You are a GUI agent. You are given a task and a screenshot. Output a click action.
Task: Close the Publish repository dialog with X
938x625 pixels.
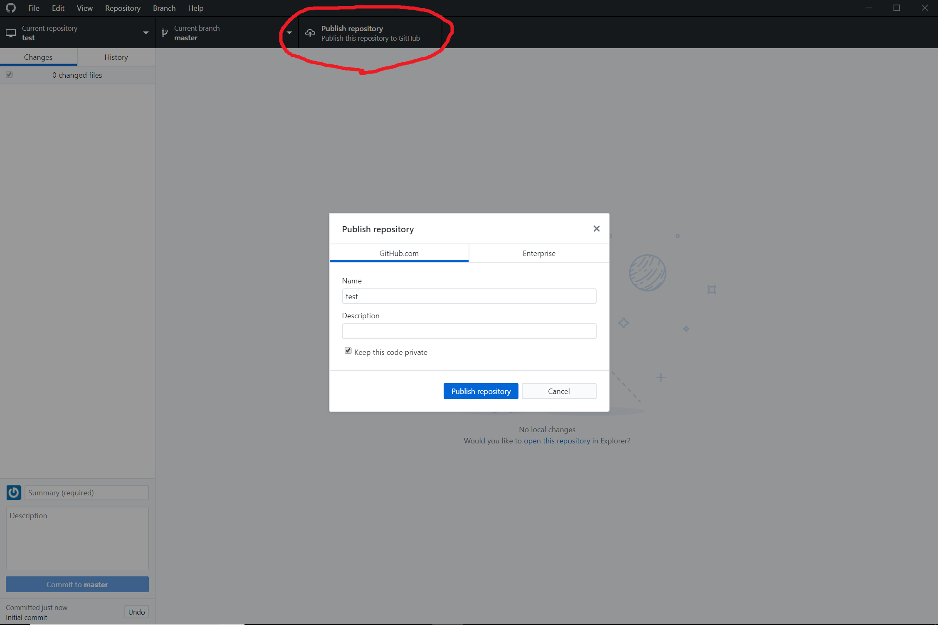point(596,229)
